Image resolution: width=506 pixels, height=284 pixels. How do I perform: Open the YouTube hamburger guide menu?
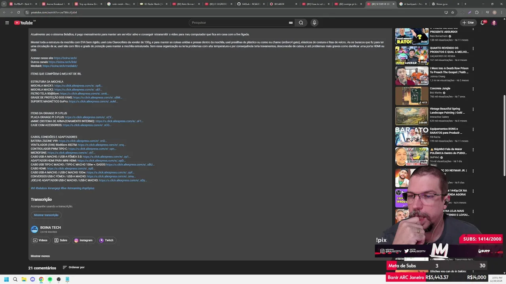(x=7, y=22)
